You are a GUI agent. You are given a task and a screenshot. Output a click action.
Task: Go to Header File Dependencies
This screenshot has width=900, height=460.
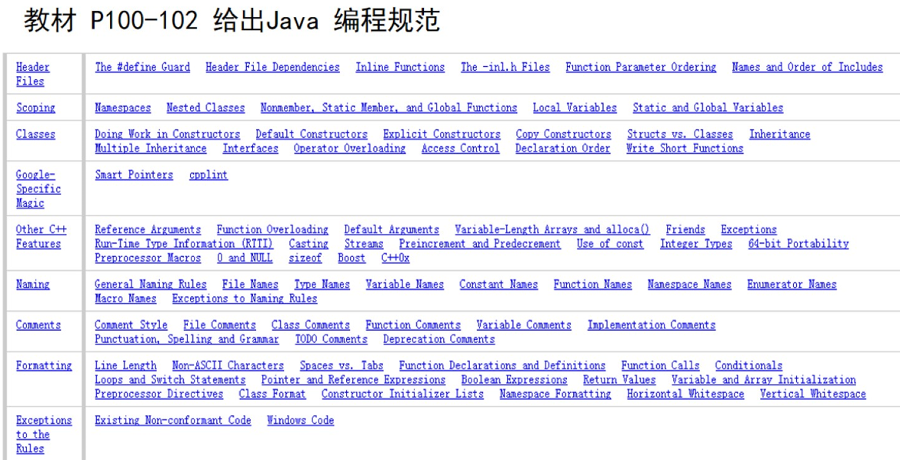tap(272, 67)
